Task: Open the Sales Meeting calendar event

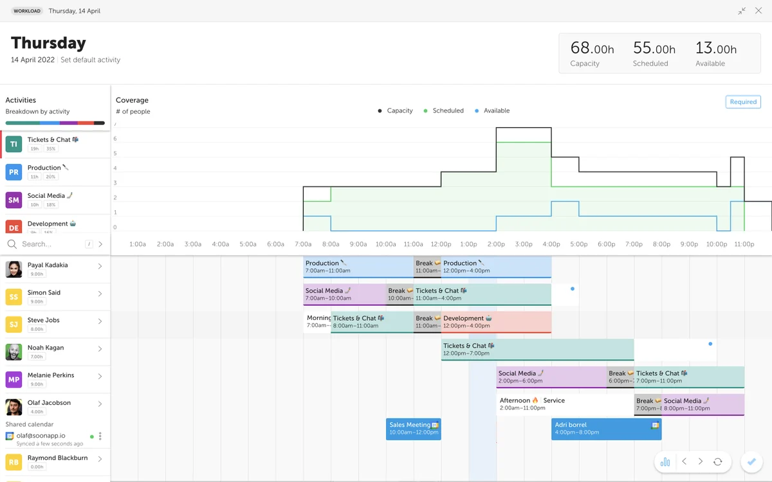Action: click(x=413, y=429)
